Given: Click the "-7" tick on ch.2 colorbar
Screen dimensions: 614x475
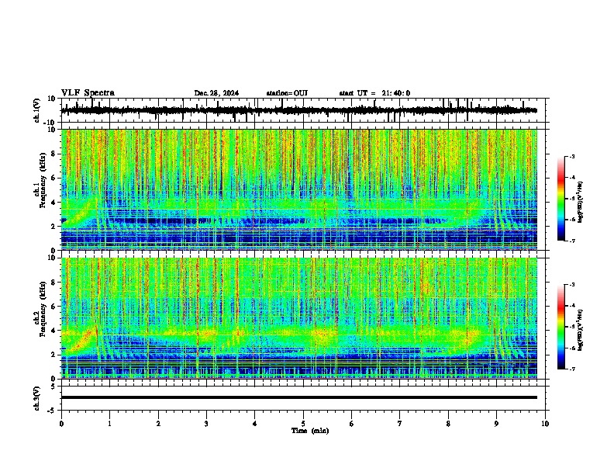Looking at the screenshot, I should (x=572, y=369).
